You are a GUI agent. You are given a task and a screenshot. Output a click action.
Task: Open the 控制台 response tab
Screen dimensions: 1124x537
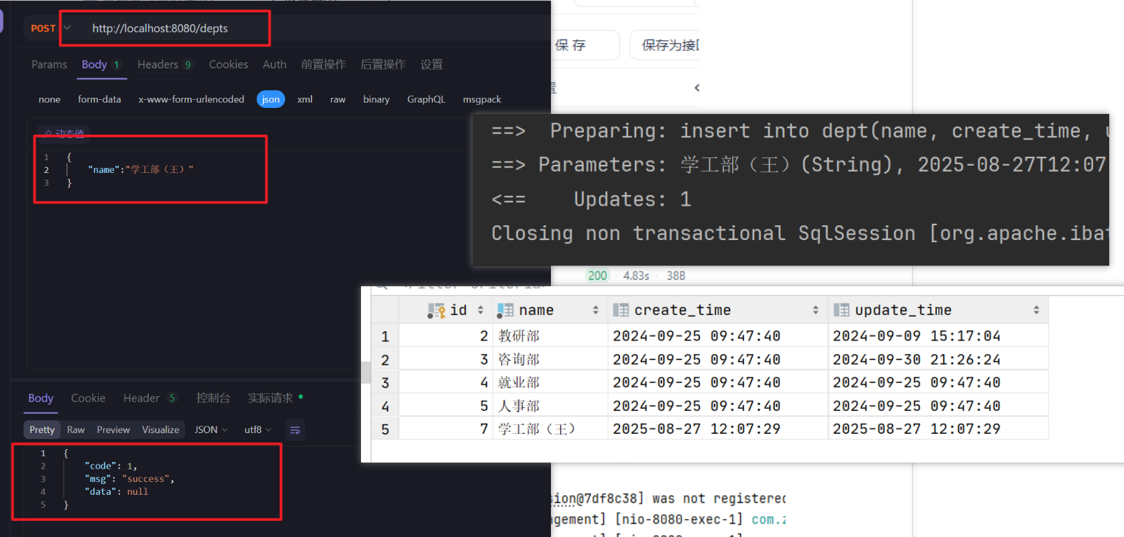click(213, 398)
